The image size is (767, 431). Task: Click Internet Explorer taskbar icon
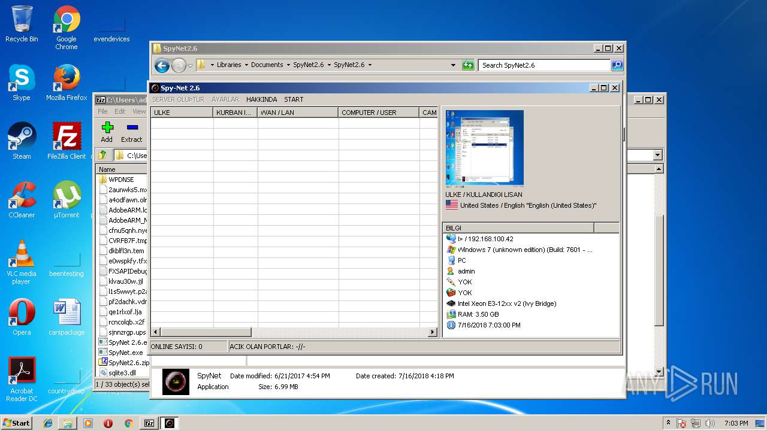[x=48, y=423]
